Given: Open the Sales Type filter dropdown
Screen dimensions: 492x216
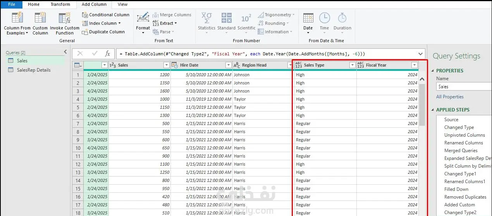Looking at the screenshot, I should [x=352, y=65].
